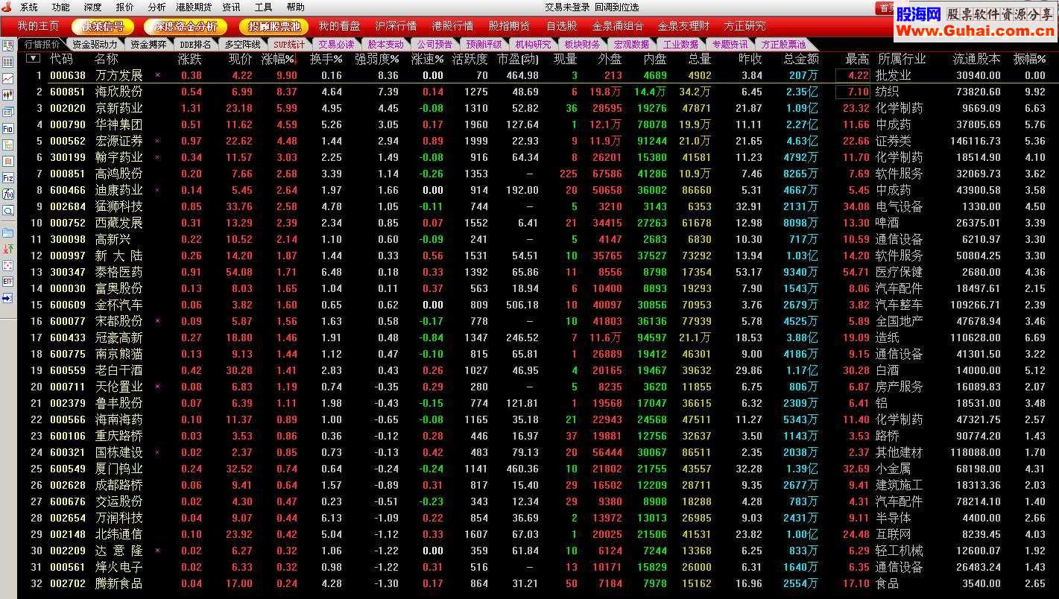Screen dimensions: 1059x599
Task: Open the column selector dropdown arrow box
Action: tap(33, 58)
